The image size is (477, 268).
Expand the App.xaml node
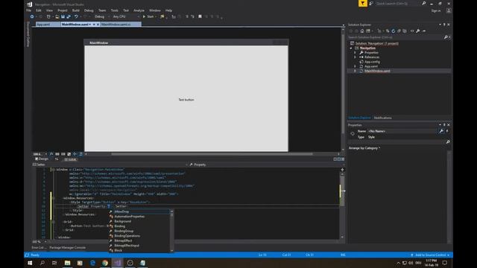coord(355,66)
